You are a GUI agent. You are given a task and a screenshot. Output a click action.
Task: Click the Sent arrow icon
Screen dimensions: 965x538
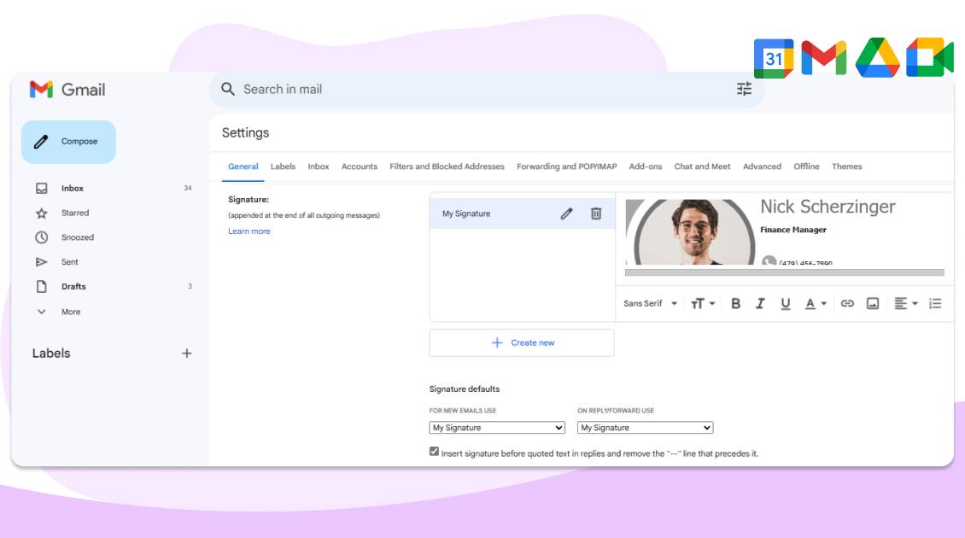click(x=41, y=262)
